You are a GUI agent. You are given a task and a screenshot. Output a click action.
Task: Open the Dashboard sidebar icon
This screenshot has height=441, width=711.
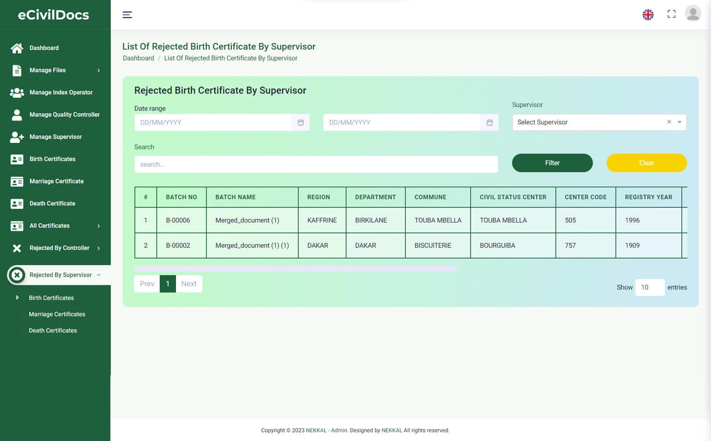pyautogui.click(x=17, y=48)
